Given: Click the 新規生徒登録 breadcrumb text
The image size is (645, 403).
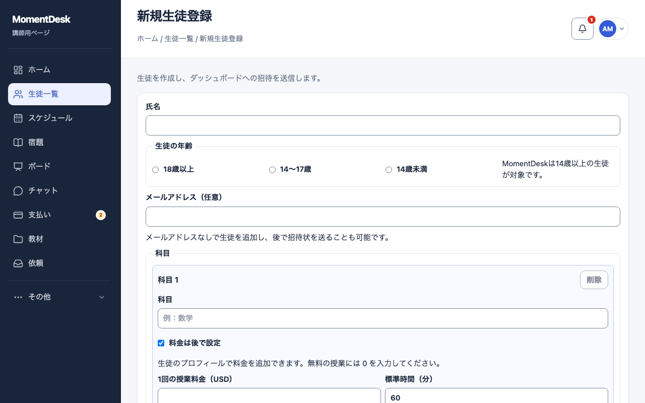Looking at the screenshot, I should click(x=221, y=39).
